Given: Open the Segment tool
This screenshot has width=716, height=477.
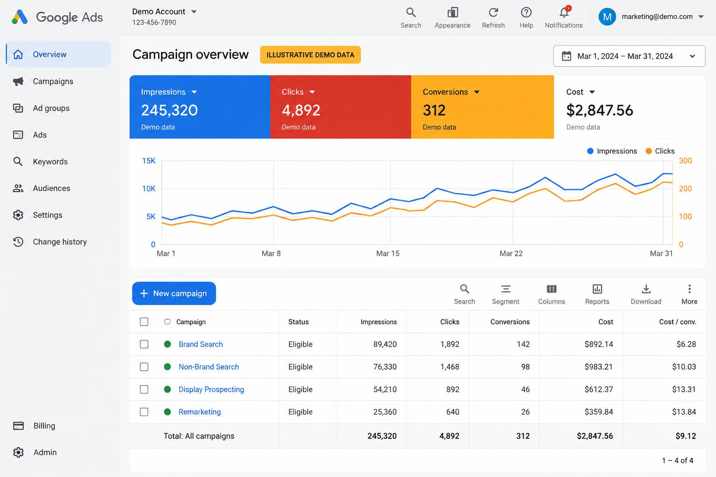Looking at the screenshot, I should click(505, 294).
